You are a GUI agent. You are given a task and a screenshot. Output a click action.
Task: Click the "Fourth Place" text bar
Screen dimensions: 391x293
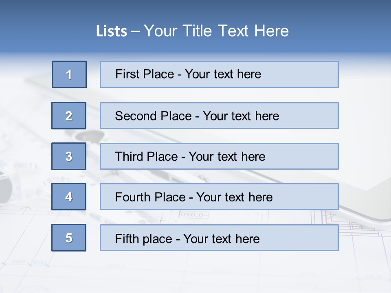[x=219, y=197]
